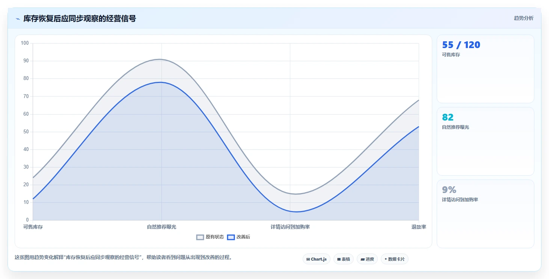Click the lightning icon beside the title

18,19
